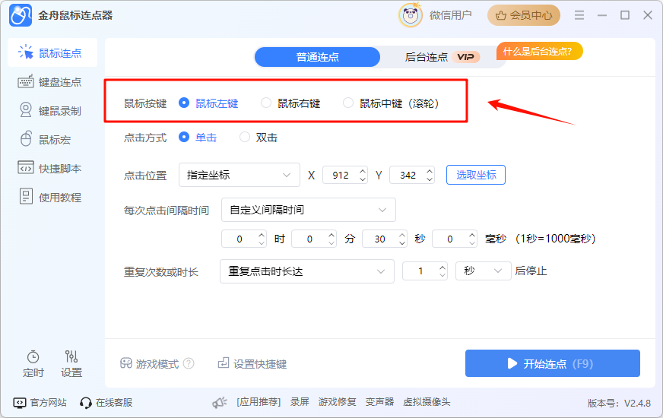Increase repeat duration stepper value
The height and width of the screenshot is (418, 663).
[443, 267]
